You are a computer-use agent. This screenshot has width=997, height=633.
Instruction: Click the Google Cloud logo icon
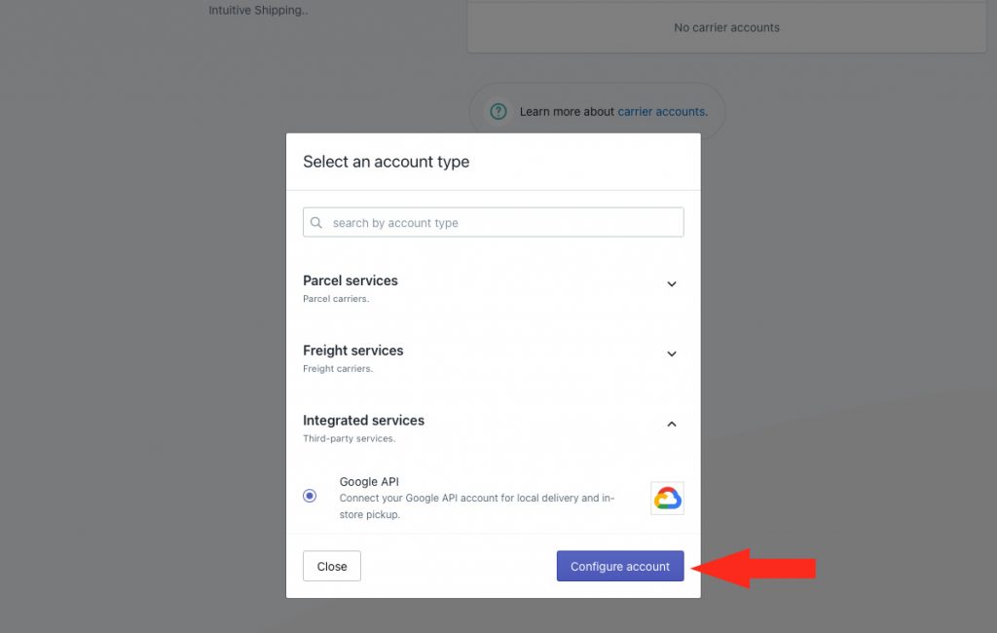[667, 499]
